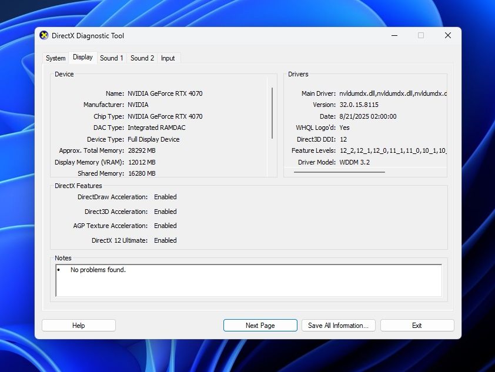Click the Name value NVIDIA GeForce RTX 4070
This screenshot has height=372, width=495.
(165, 93)
